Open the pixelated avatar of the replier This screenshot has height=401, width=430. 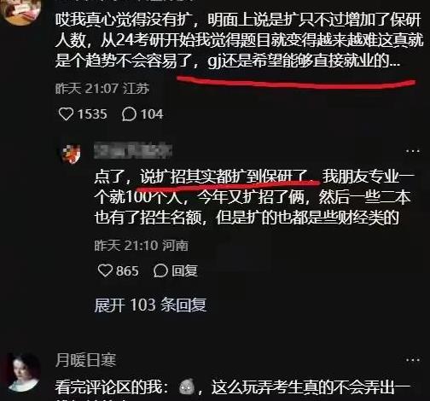click(x=71, y=154)
